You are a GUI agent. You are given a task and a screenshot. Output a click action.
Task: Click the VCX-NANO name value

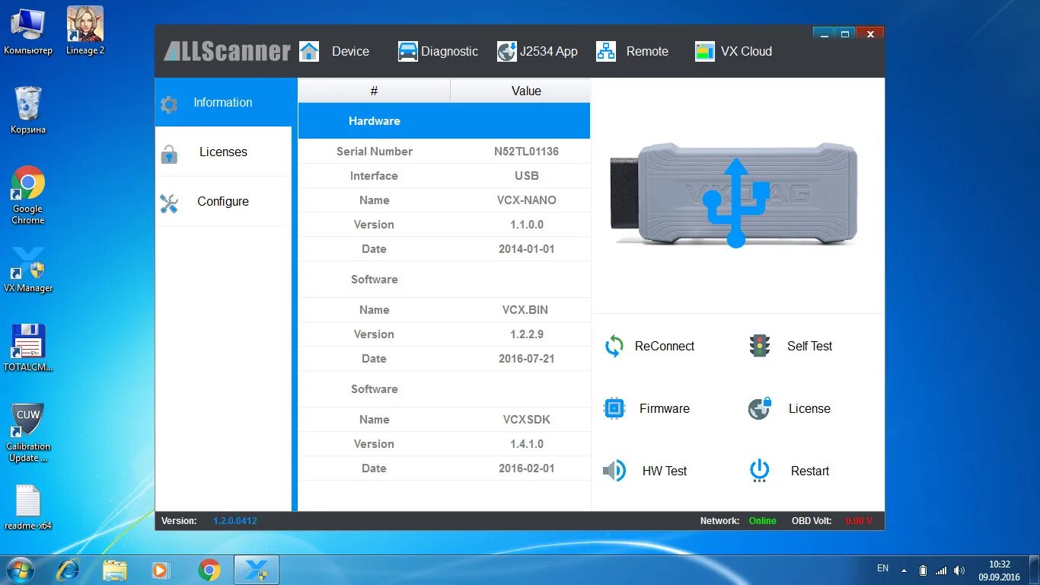point(526,200)
